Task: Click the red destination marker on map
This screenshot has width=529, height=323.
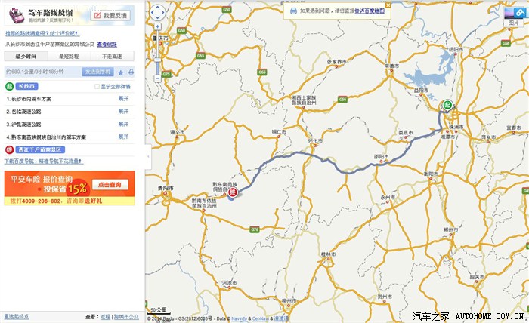Action: 233,192
